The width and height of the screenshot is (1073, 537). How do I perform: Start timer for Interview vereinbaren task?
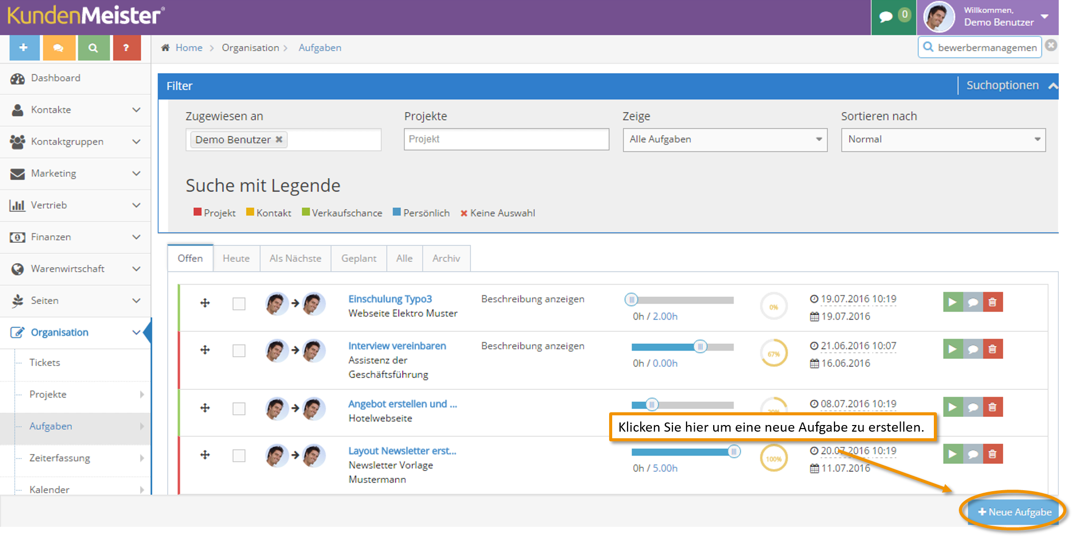[x=953, y=349]
